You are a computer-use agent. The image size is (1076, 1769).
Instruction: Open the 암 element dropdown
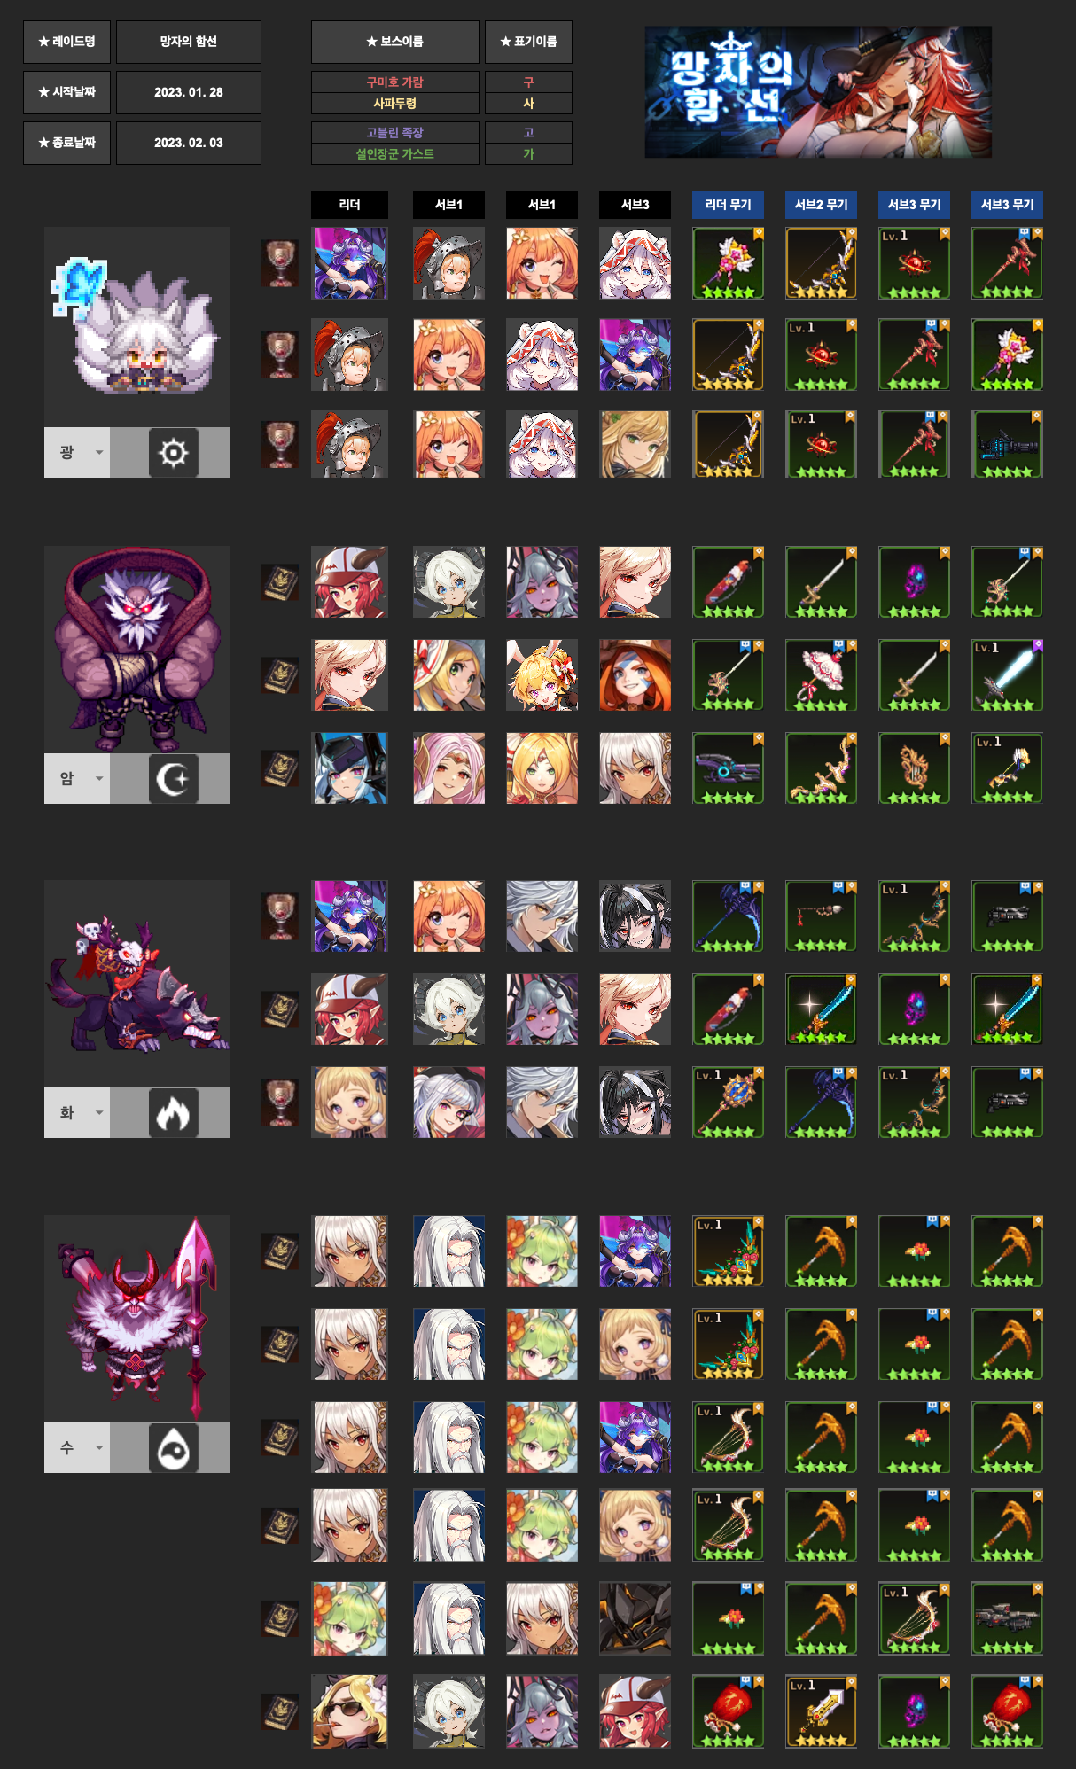(x=77, y=779)
